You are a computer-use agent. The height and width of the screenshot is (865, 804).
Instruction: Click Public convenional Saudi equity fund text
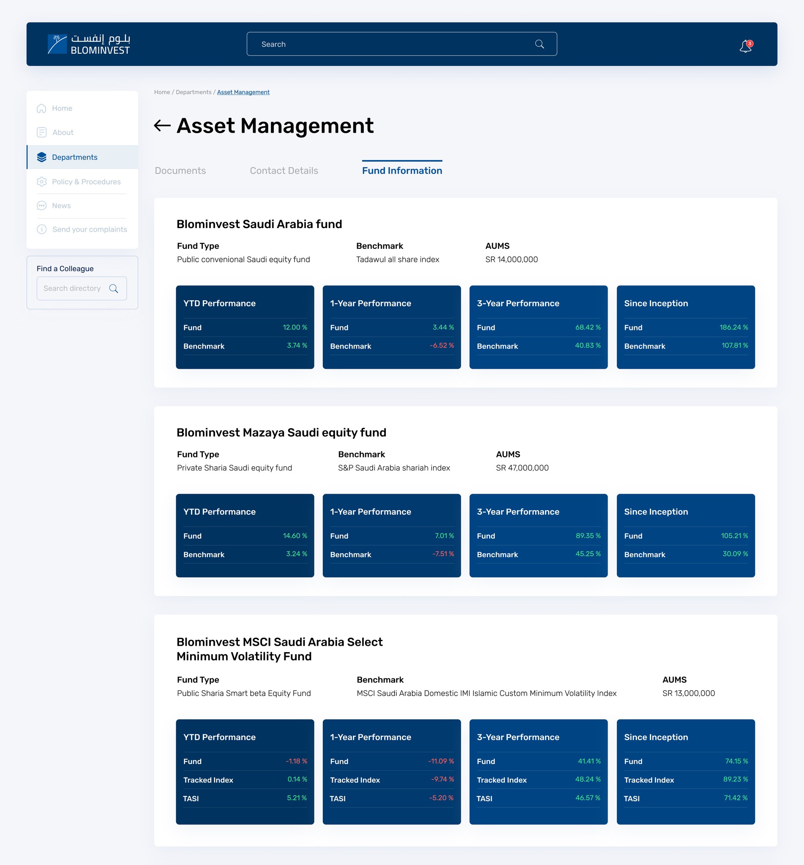pyautogui.click(x=243, y=259)
